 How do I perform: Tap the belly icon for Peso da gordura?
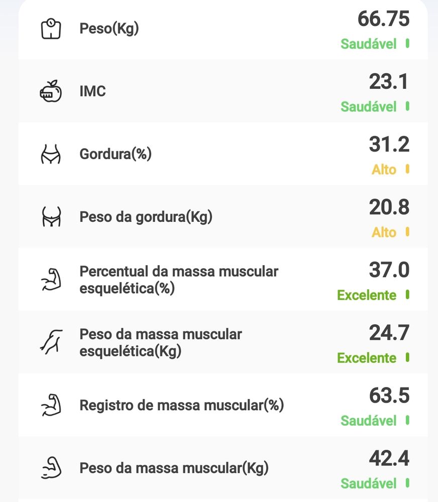pos(50,217)
